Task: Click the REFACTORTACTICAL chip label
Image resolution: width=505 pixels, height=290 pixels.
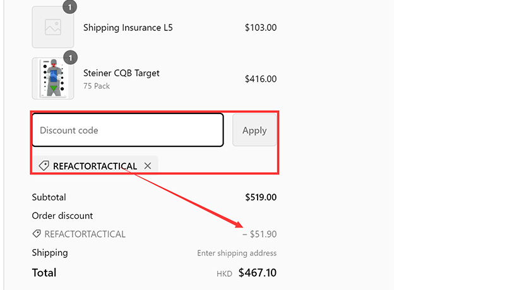Action: (x=95, y=166)
